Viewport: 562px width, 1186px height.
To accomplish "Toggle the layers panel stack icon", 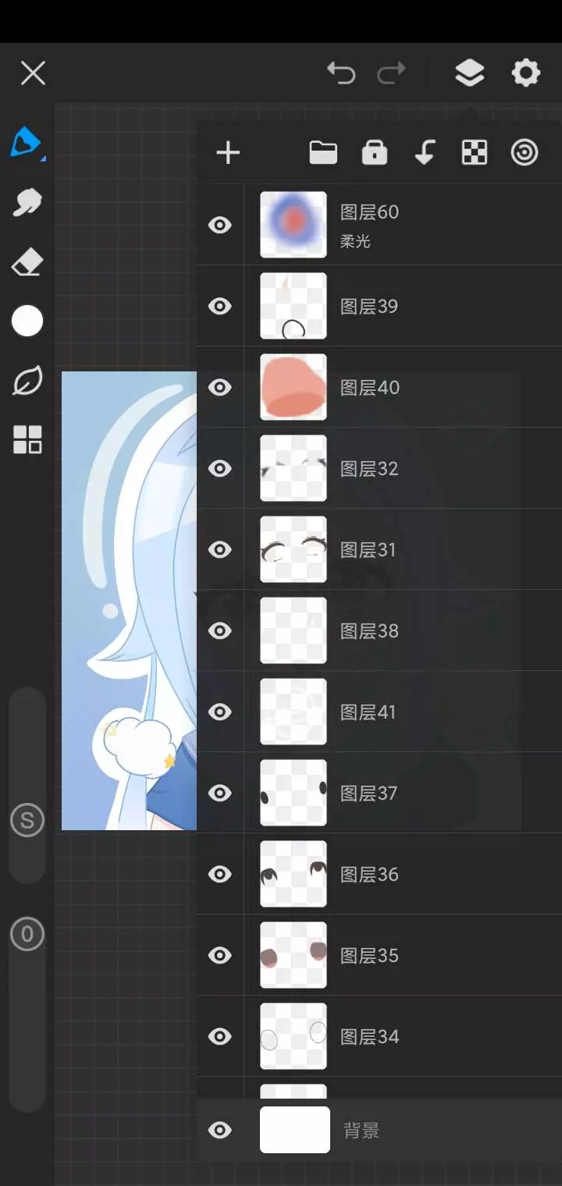I will point(469,73).
